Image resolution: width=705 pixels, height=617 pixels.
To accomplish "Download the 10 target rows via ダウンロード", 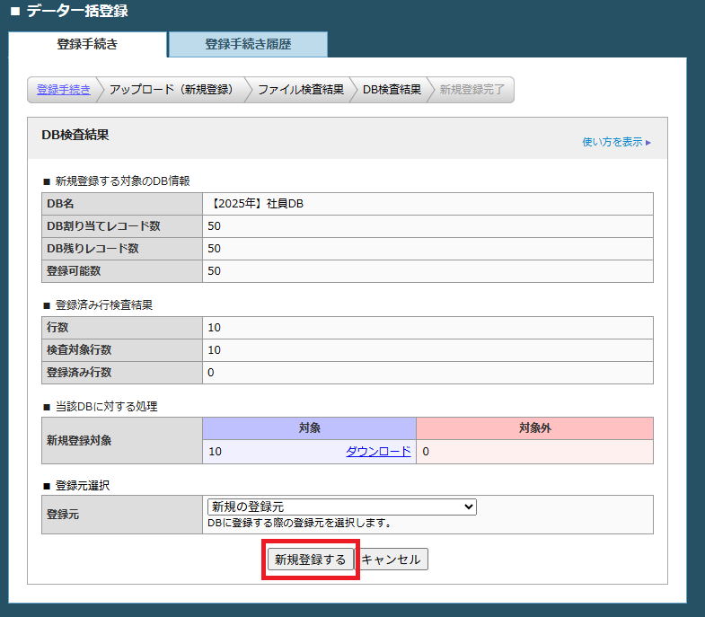I will pyautogui.click(x=378, y=451).
